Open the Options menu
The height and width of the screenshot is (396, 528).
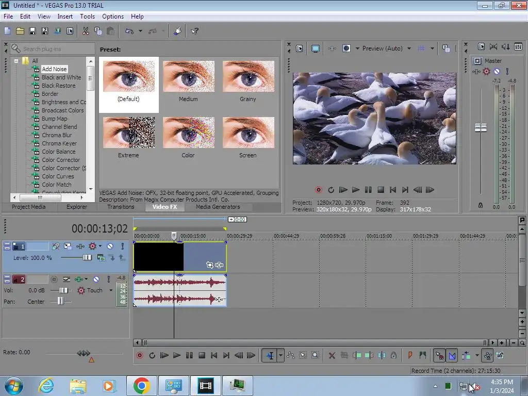pyautogui.click(x=113, y=16)
